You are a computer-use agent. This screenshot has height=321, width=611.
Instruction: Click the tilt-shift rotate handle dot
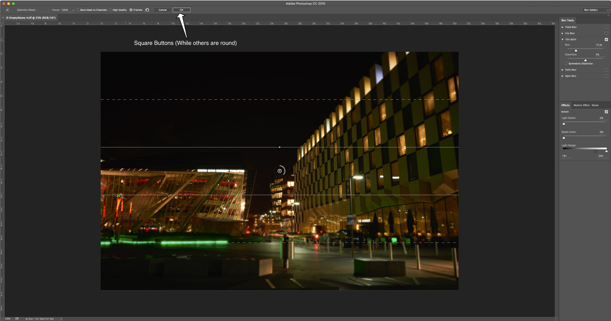[x=280, y=147]
